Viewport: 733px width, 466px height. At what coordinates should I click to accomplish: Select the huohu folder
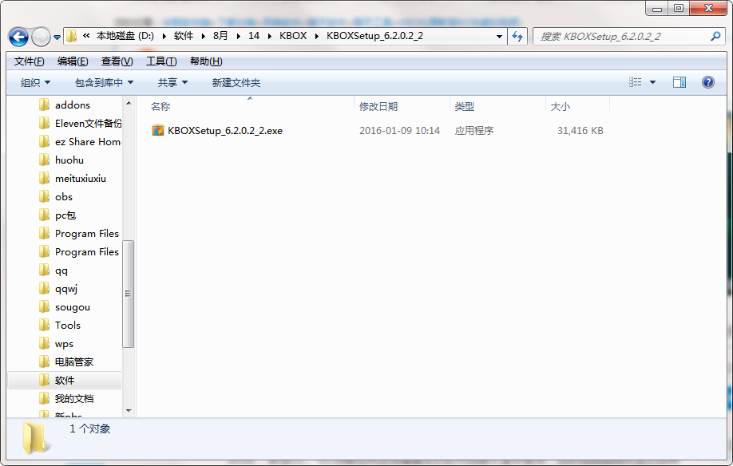(x=69, y=160)
